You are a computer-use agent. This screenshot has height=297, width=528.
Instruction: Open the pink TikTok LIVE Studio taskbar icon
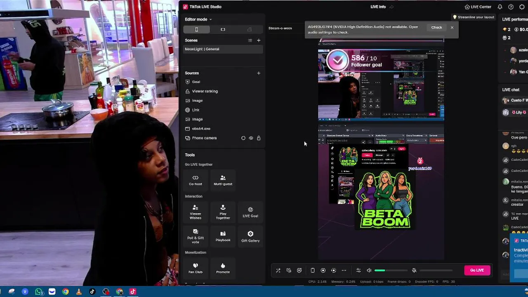[x=133, y=292]
